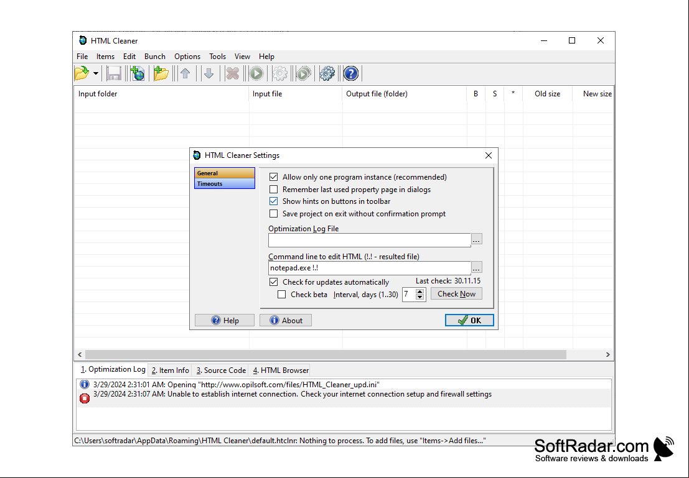Click the red X delete icon
The width and height of the screenshot is (689, 478).
[232, 73]
